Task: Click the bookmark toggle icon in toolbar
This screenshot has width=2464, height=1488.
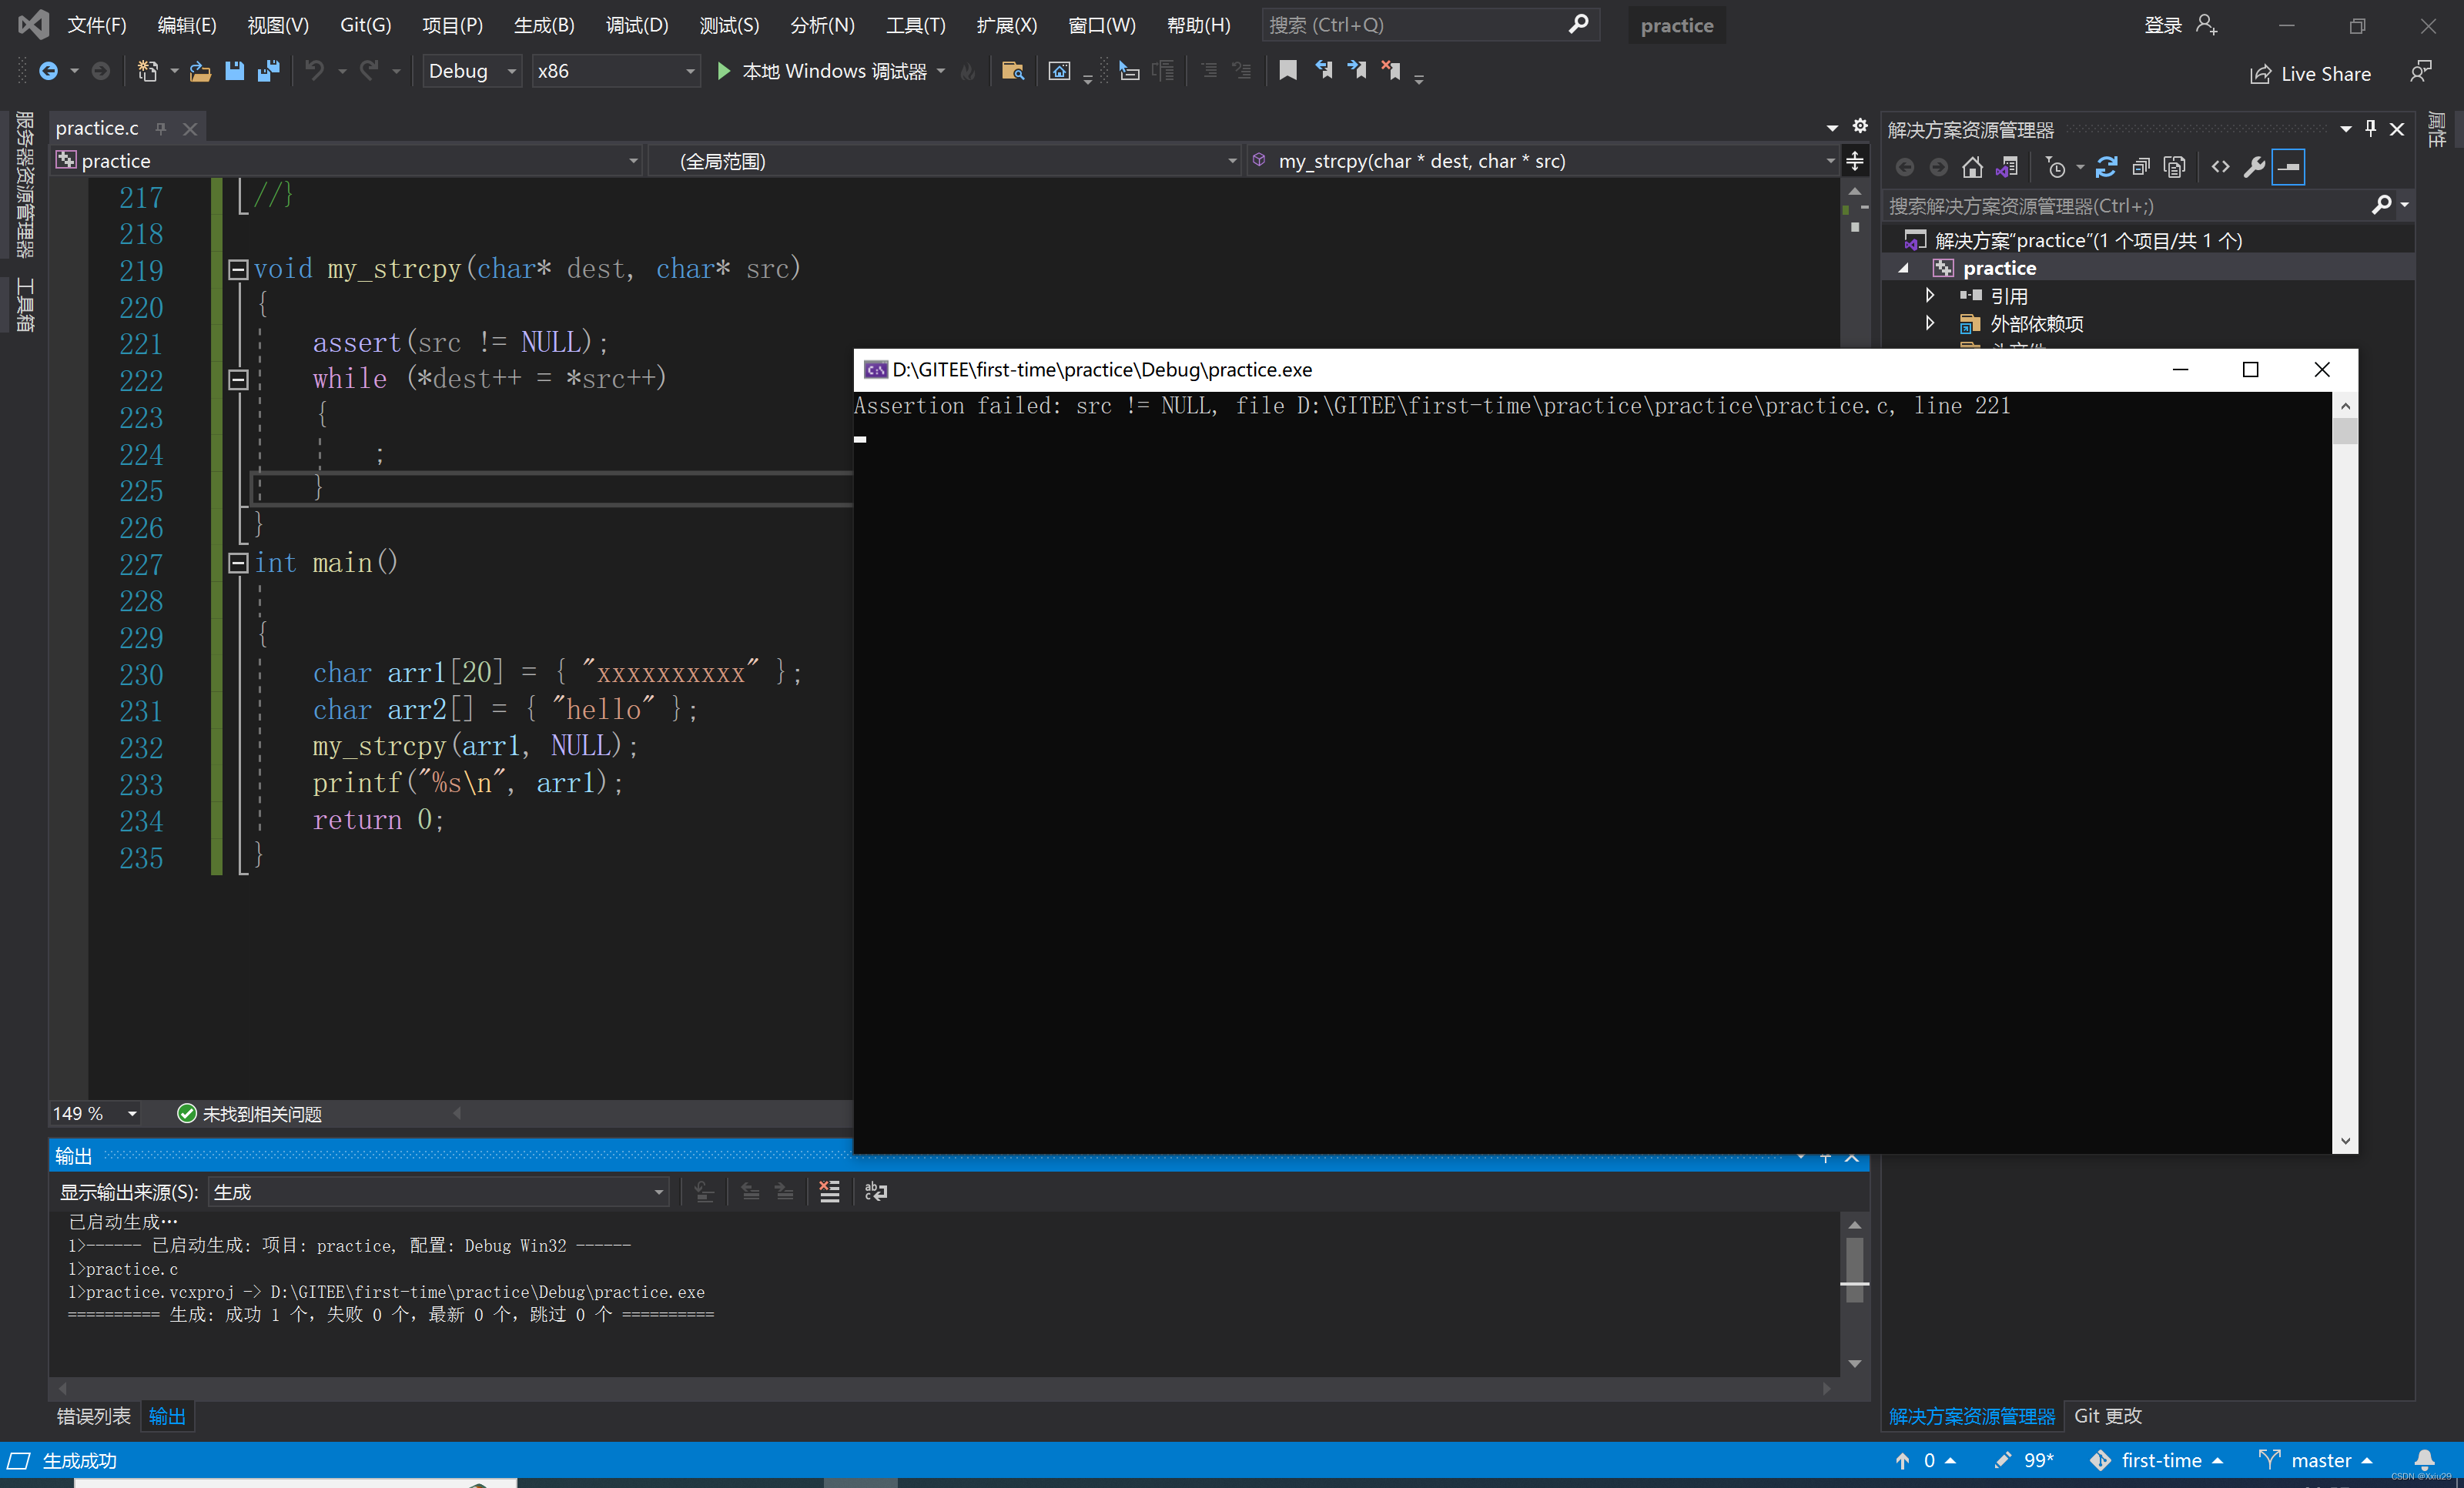Action: [1287, 70]
